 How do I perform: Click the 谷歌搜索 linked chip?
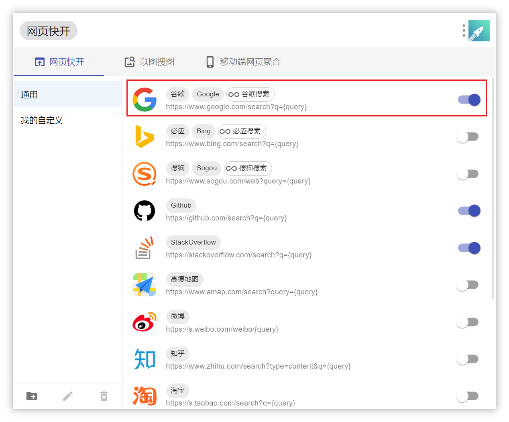click(250, 94)
